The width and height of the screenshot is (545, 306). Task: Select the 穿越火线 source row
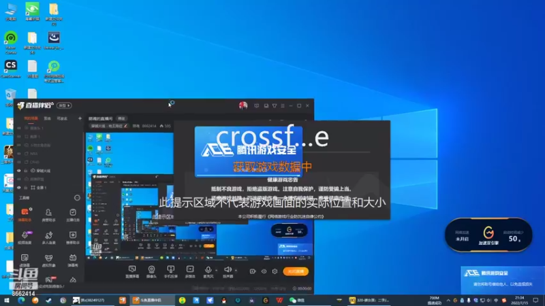click(x=50, y=171)
